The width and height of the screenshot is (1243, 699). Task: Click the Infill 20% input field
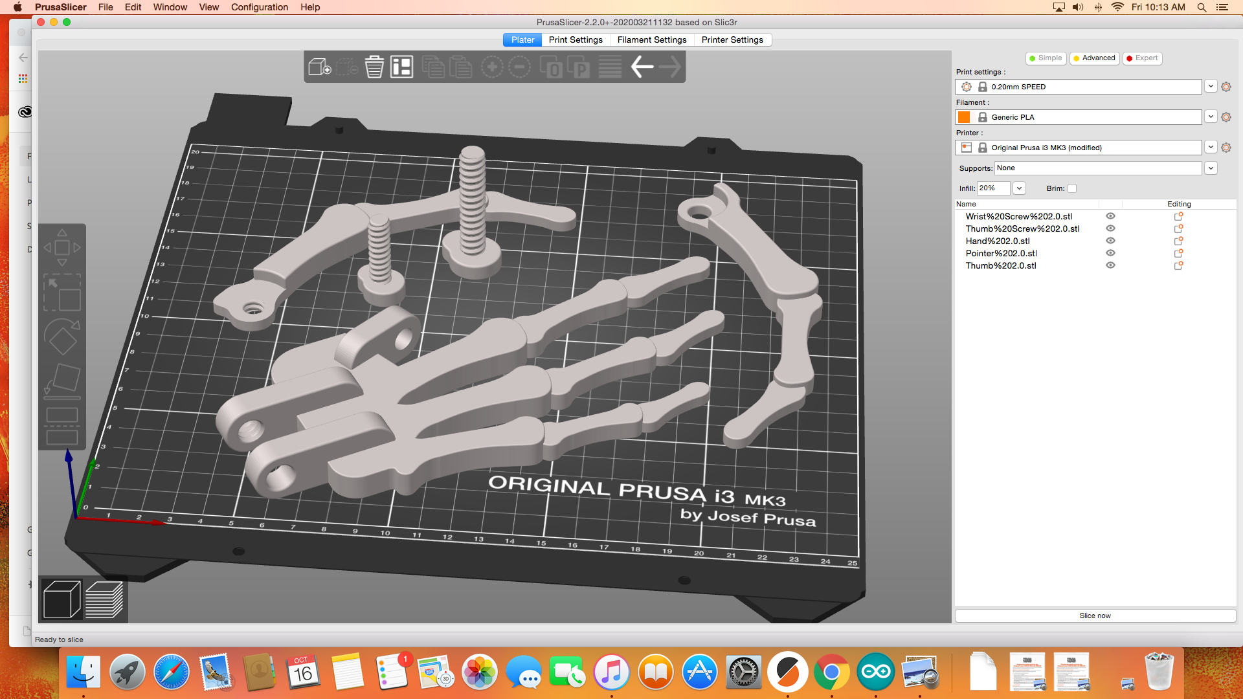[x=993, y=188]
